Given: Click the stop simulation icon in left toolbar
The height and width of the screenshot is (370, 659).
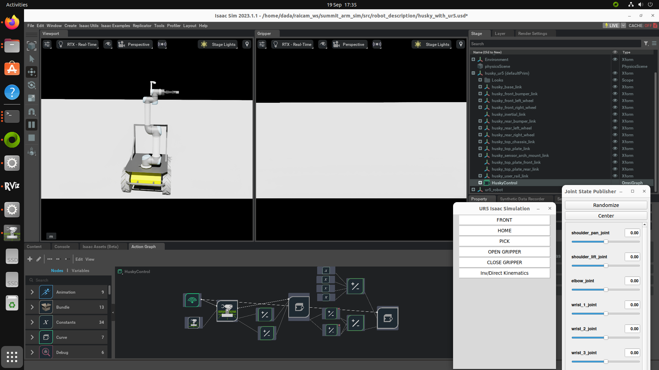Looking at the screenshot, I should pyautogui.click(x=32, y=138).
